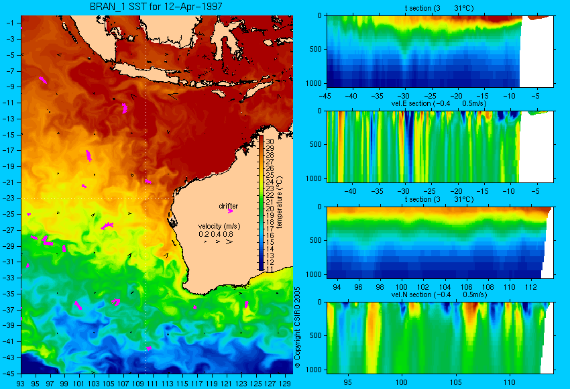This screenshot has width=570, height=389.
Task: Click the "-45" tick under the top temperature section
Action: (x=325, y=97)
